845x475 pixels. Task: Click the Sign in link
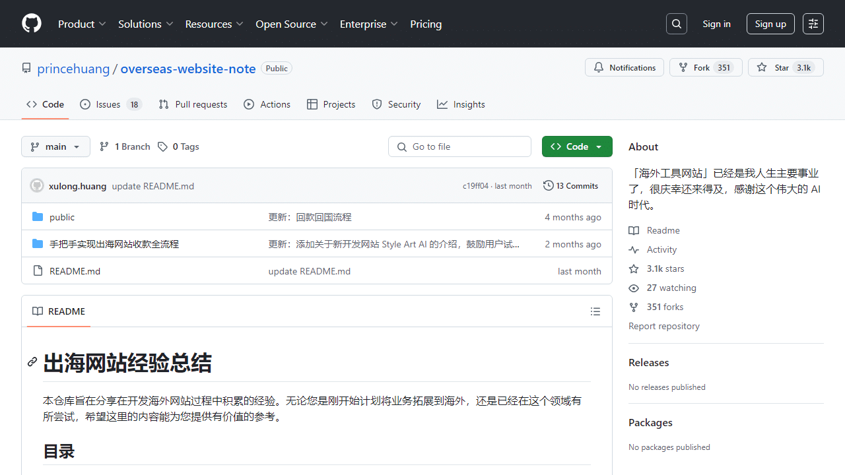(716, 24)
